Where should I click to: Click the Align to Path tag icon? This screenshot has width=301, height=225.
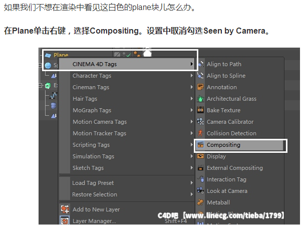(201, 64)
